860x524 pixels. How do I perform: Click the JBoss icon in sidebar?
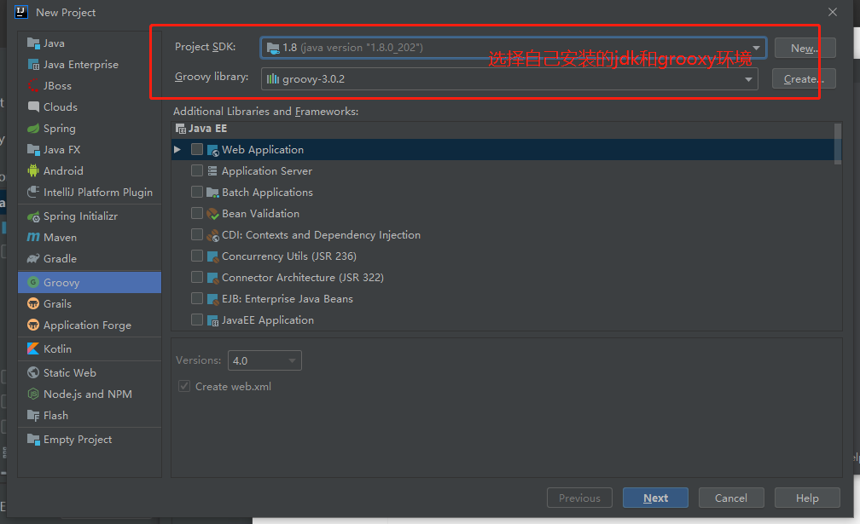point(33,86)
